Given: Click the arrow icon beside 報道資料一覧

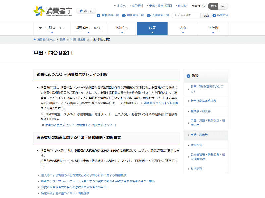Looking at the screenshot, I should point(124,15).
